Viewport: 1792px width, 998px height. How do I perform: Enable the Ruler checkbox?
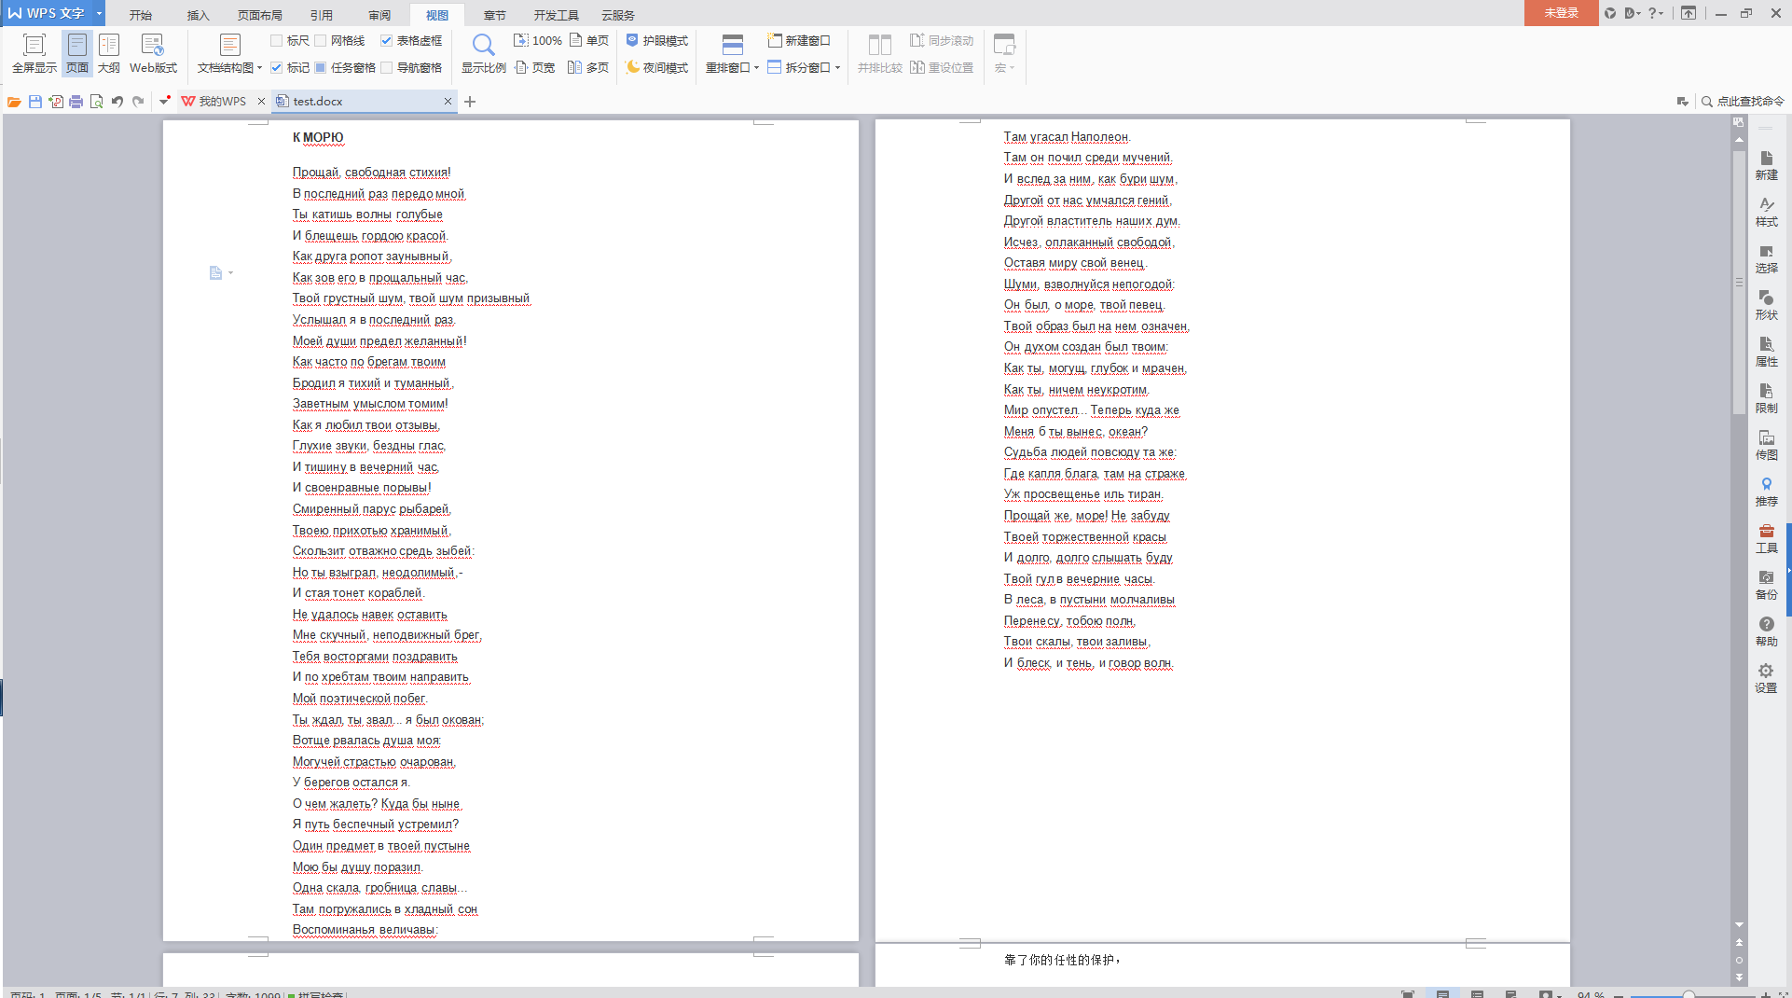[276, 41]
